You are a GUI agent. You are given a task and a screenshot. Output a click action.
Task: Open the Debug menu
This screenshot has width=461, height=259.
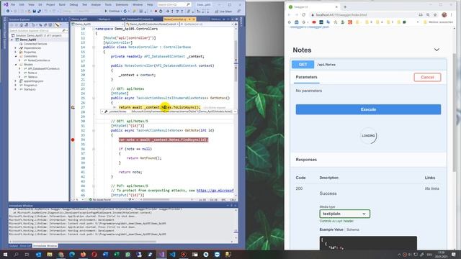73,5
